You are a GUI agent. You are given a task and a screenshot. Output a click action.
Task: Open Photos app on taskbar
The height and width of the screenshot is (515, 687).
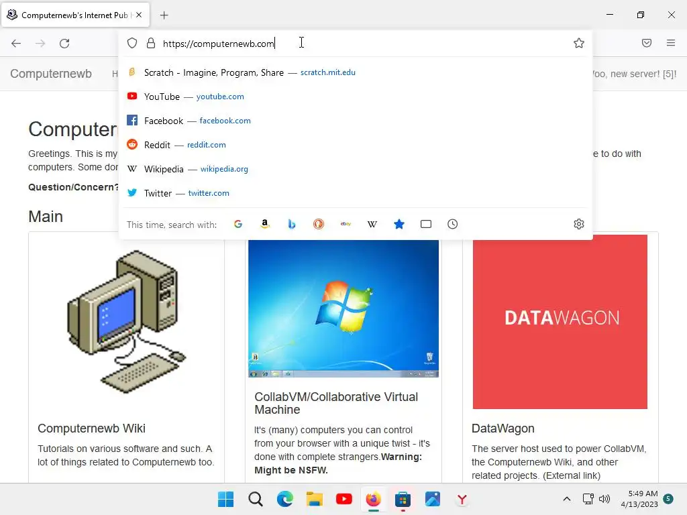click(433, 499)
